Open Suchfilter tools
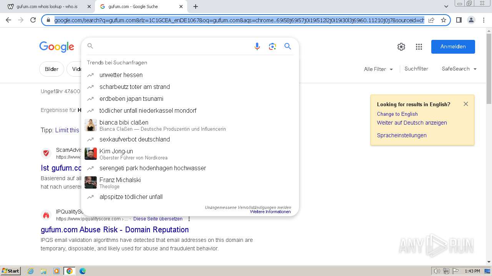Viewport: 492px width, 276px height. point(416,69)
